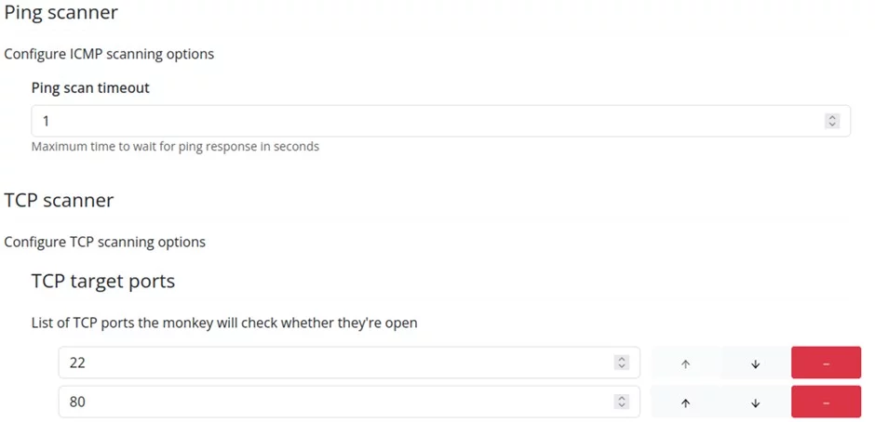Focus the port 22 input field
This screenshot has height=422, width=875.
tap(335, 363)
